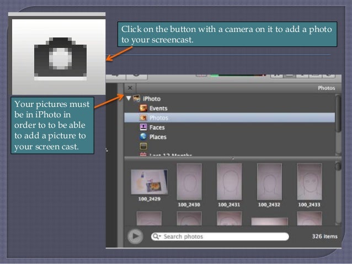Collapse the iPhoto library tree
Image resolution: width=352 pixels, height=264 pixels.
(129, 99)
